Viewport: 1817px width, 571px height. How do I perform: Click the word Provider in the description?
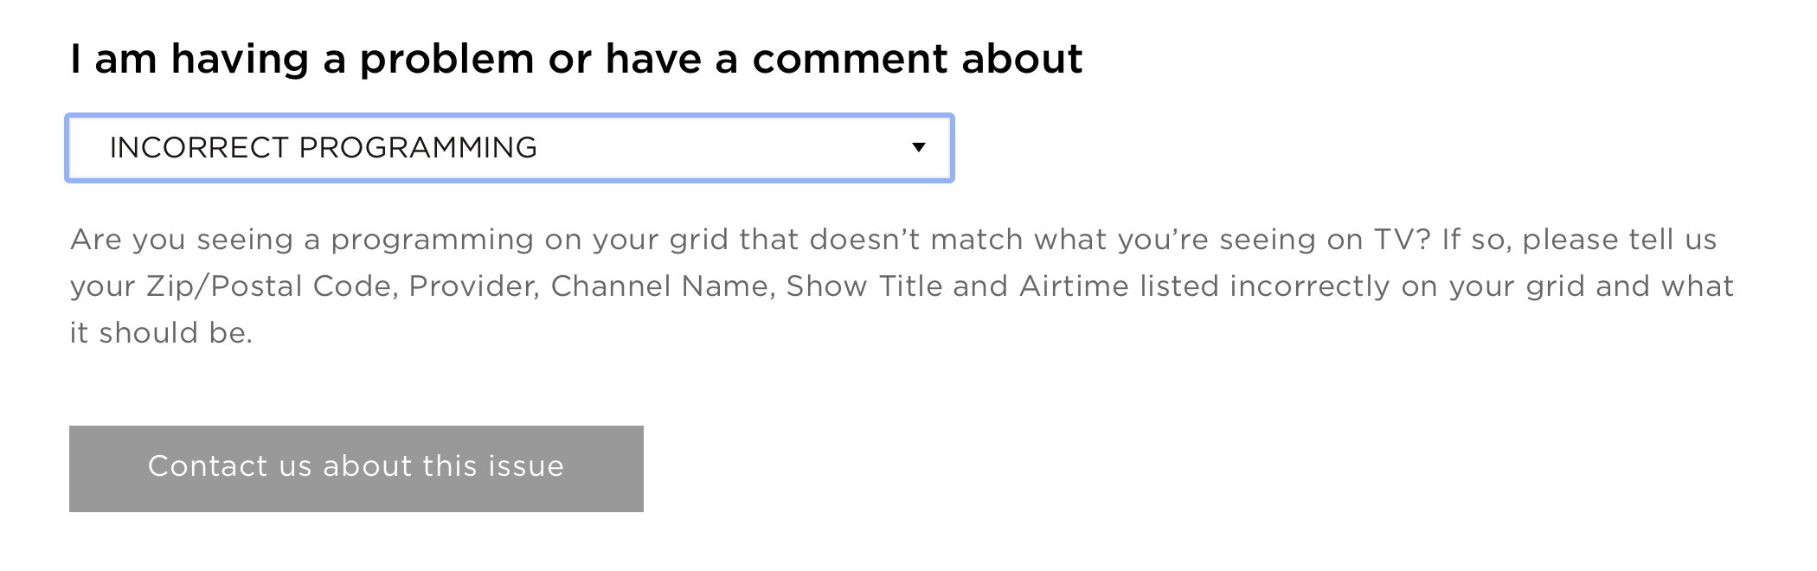[473, 286]
